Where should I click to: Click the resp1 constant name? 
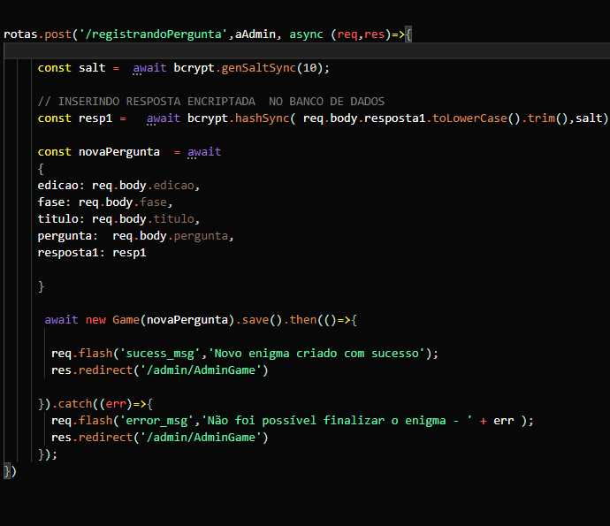(x=95, y=118)
